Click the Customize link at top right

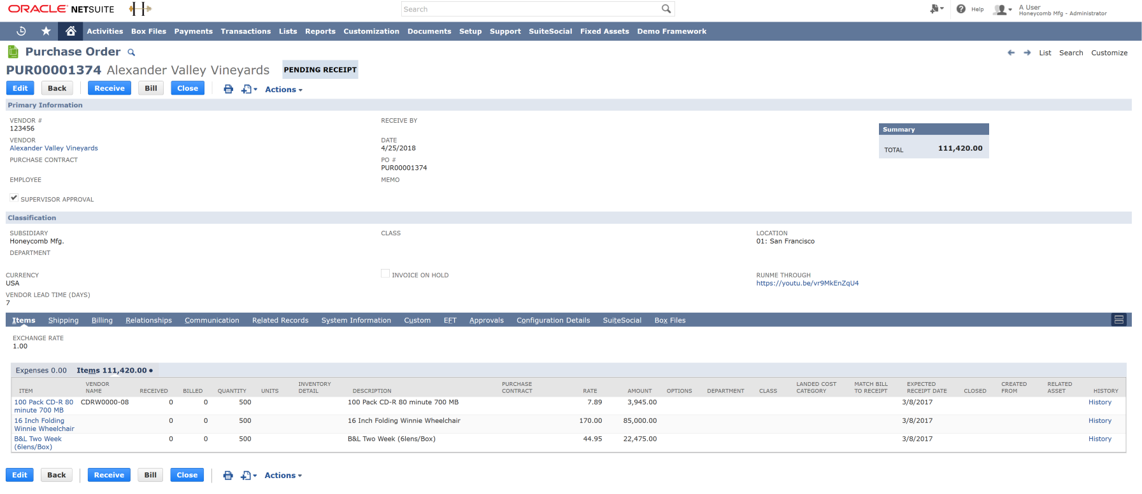[1110, 53]
